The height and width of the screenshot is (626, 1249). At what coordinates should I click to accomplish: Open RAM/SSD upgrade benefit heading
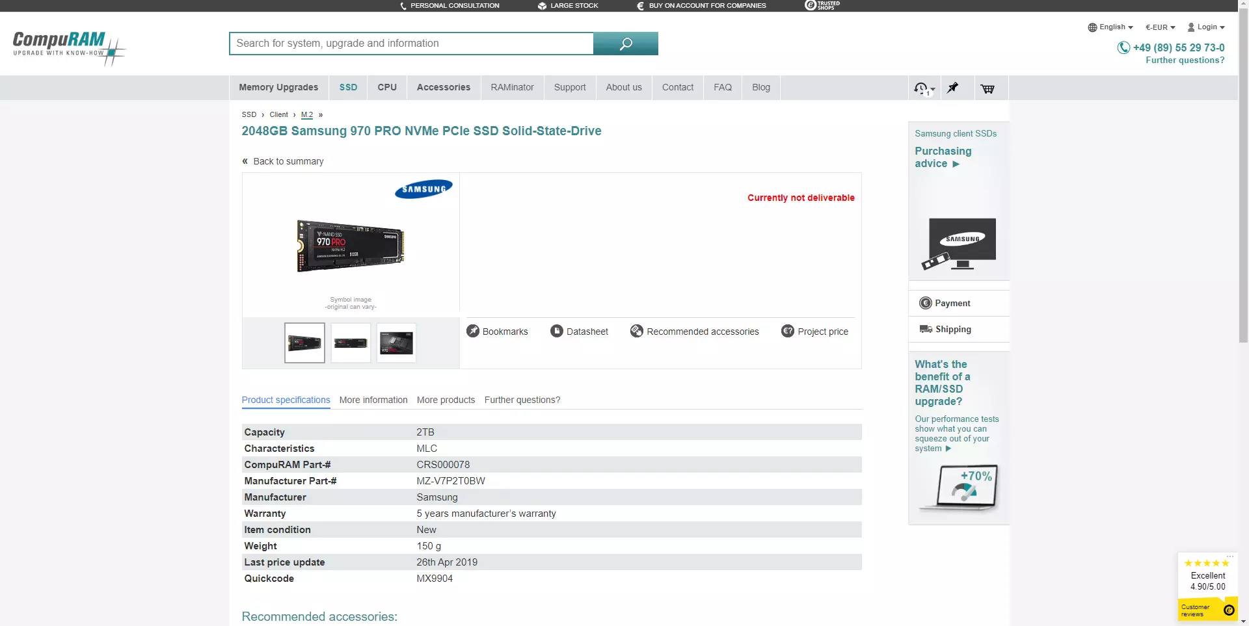942,383
